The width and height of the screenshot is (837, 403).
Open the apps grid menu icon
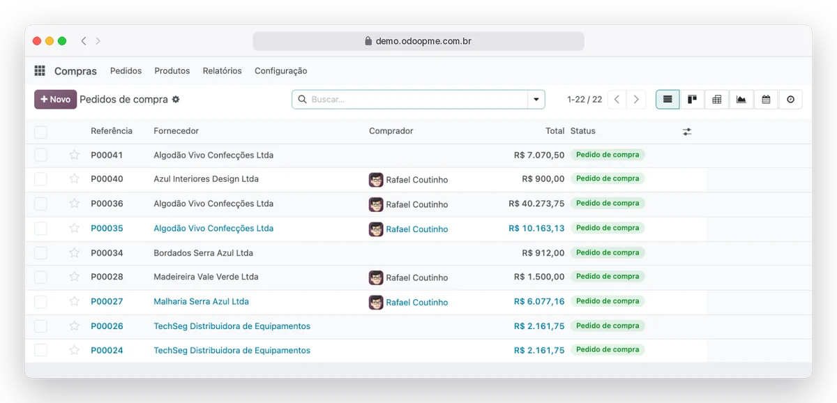(40, 70)
